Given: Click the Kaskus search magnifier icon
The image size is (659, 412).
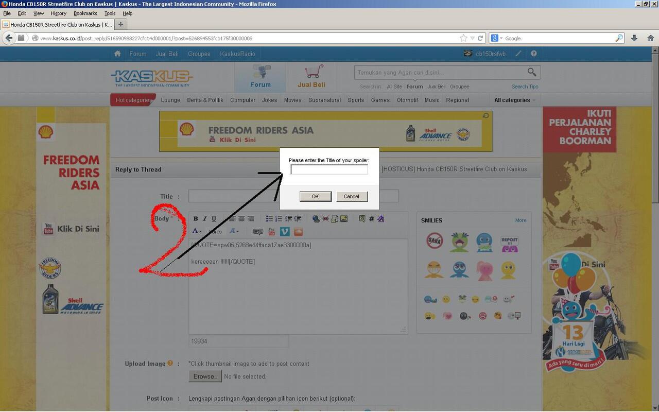Looking at the screenshot, I should tap(532, 72).
